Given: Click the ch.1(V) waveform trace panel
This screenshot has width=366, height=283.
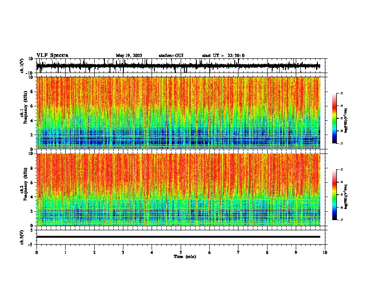Looking at the screenshot, I should (x=181, y=66).
